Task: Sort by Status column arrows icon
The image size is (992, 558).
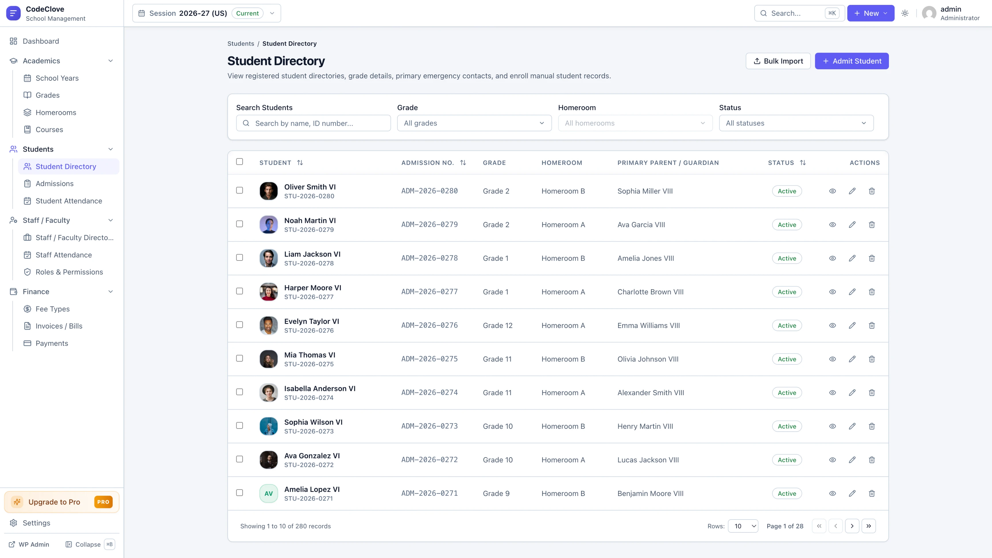Action: tap(803, 163)
